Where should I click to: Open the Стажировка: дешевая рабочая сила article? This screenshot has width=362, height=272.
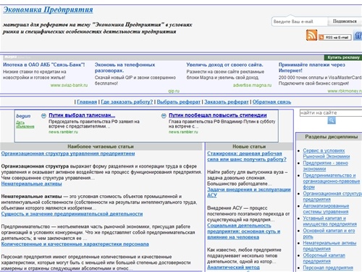click(x=247, y=157)
